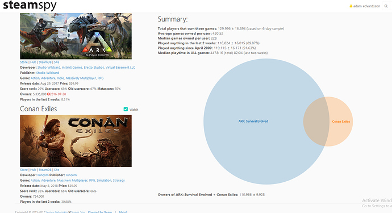Open the Conan Exiles banner image
This screenshot has height=213, width=392.
(x=76, y=141)
